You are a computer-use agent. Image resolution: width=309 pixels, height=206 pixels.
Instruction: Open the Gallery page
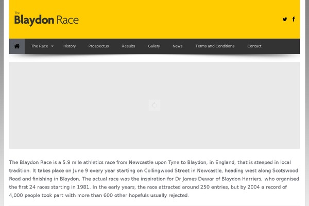tap(154, 46)
